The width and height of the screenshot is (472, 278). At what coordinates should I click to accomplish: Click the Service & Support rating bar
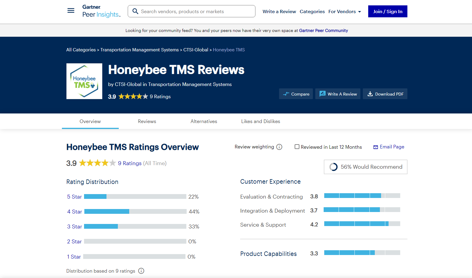tap(362, 224)
